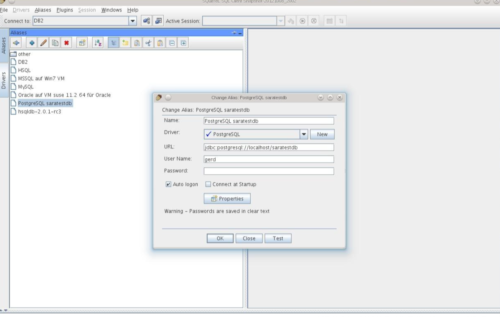The height and width of the screenshot is (317, 500).
Task: Click the Password field
Action: click(x=269, y=171)
